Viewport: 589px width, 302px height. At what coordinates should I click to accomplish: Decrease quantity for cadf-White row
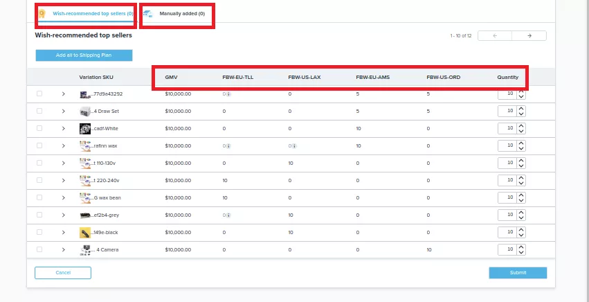pyautogui.click(x=521, y=131)
